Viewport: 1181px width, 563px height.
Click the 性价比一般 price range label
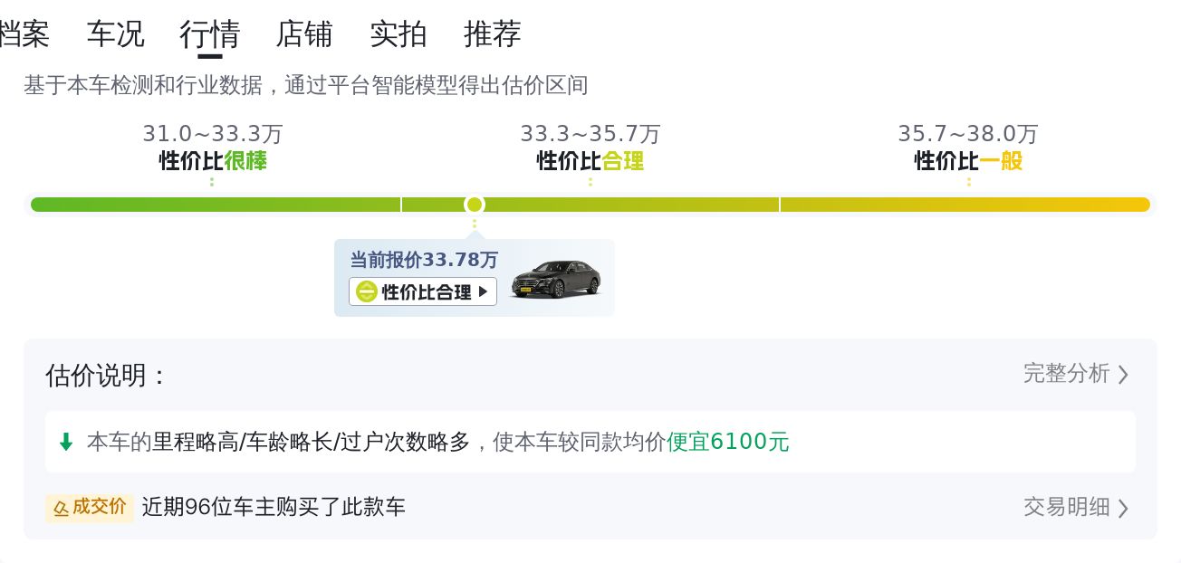pyautogui.click(x=968, y=161)
